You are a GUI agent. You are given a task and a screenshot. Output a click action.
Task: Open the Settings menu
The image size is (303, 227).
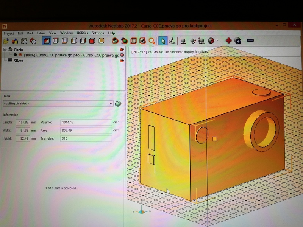tap(98, 33)
